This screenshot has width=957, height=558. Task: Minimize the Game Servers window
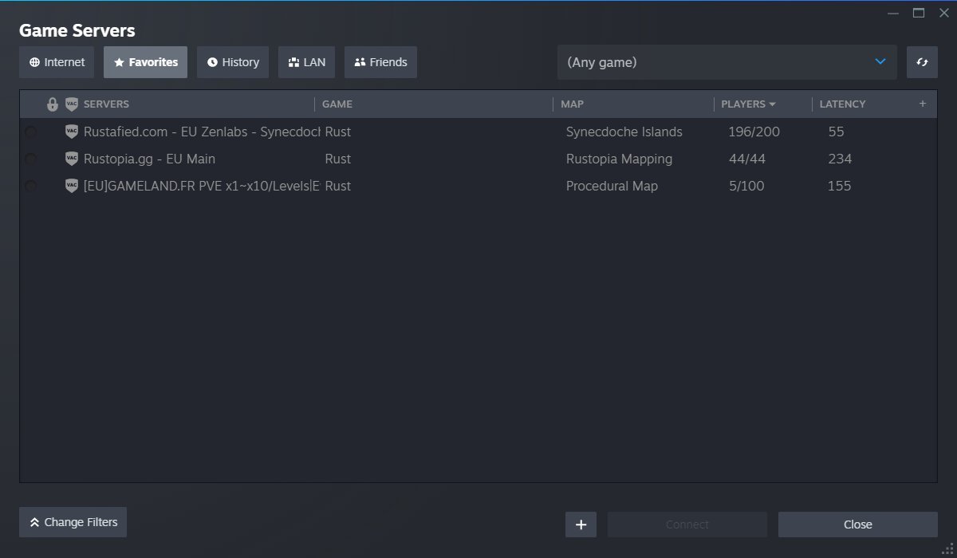pyautogui.click(x=893, y=13)
